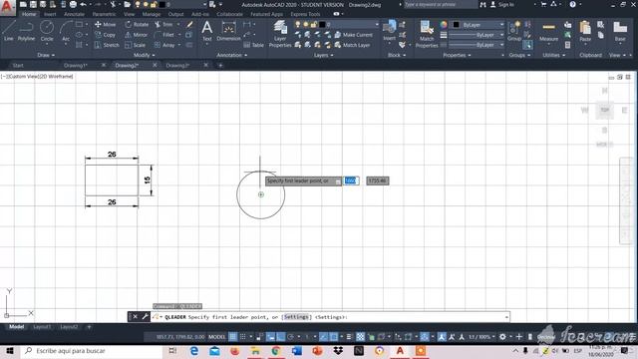Click the Fillet tool
The width and height of the screenshot is (638, 359).
[164, 35]
